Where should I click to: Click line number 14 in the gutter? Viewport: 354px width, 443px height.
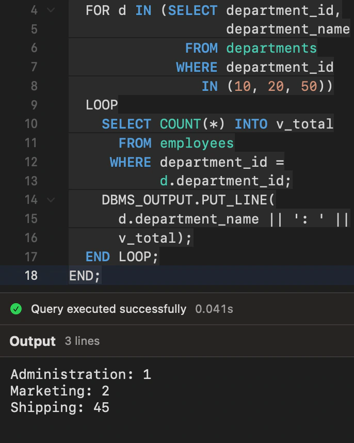pos(31,200)
